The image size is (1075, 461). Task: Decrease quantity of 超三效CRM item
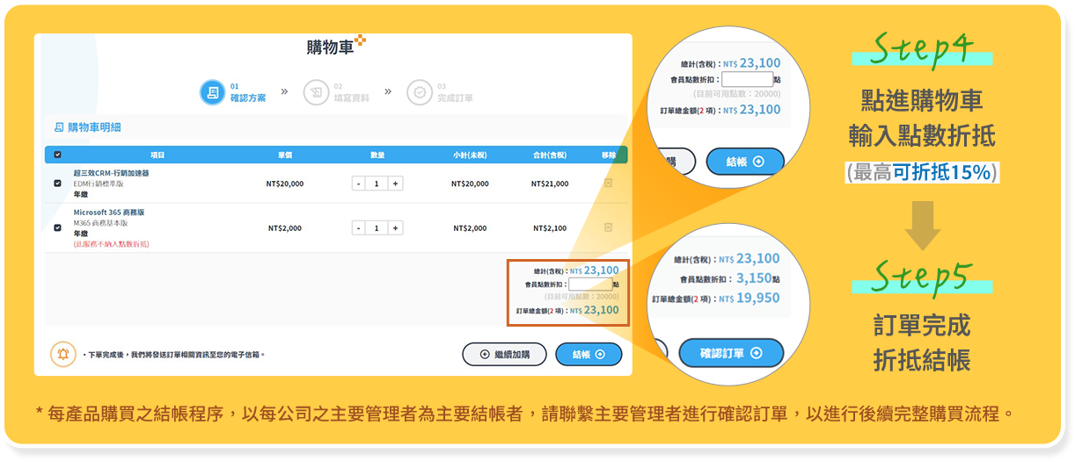pyautogui.click(x=358, y=184)
